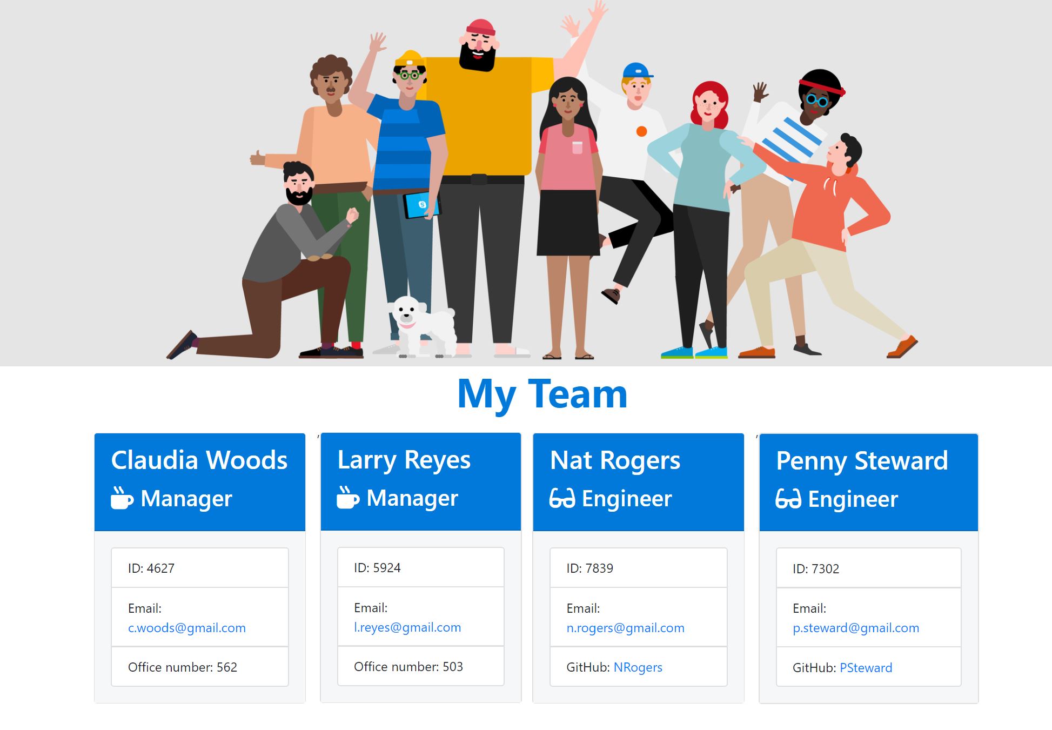Click the Nat Rogers card name
Viewport: 1052px width, 730px height.
pyautogui.click(x=614, y=461)
